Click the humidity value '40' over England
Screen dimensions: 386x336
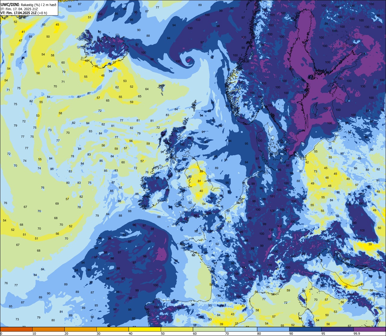pyautogui.click(x=201, y=191)
